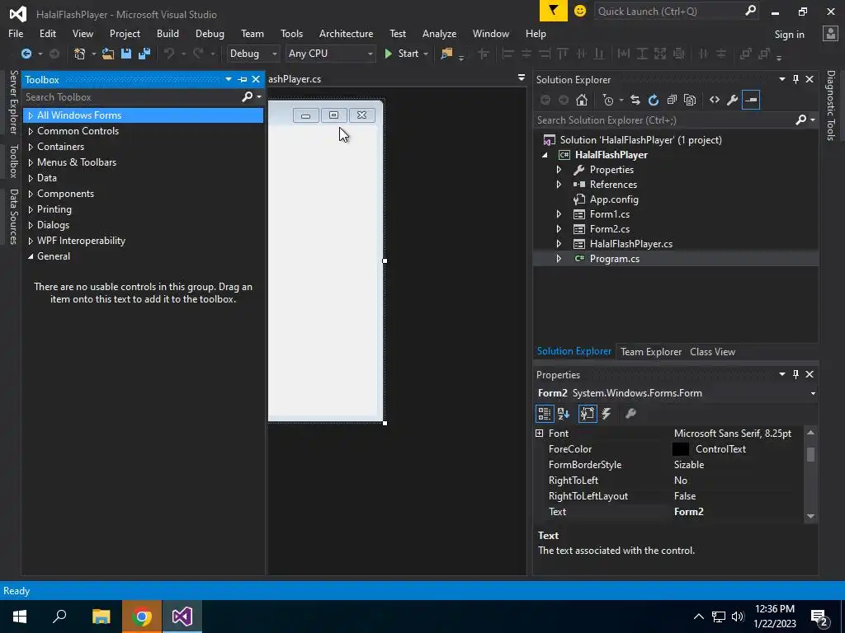The width and height of the screenshot is (845, 633).
Task: Expand the References node in Solution Explorer
Action: pyautogui.click(x=559, y=185)
